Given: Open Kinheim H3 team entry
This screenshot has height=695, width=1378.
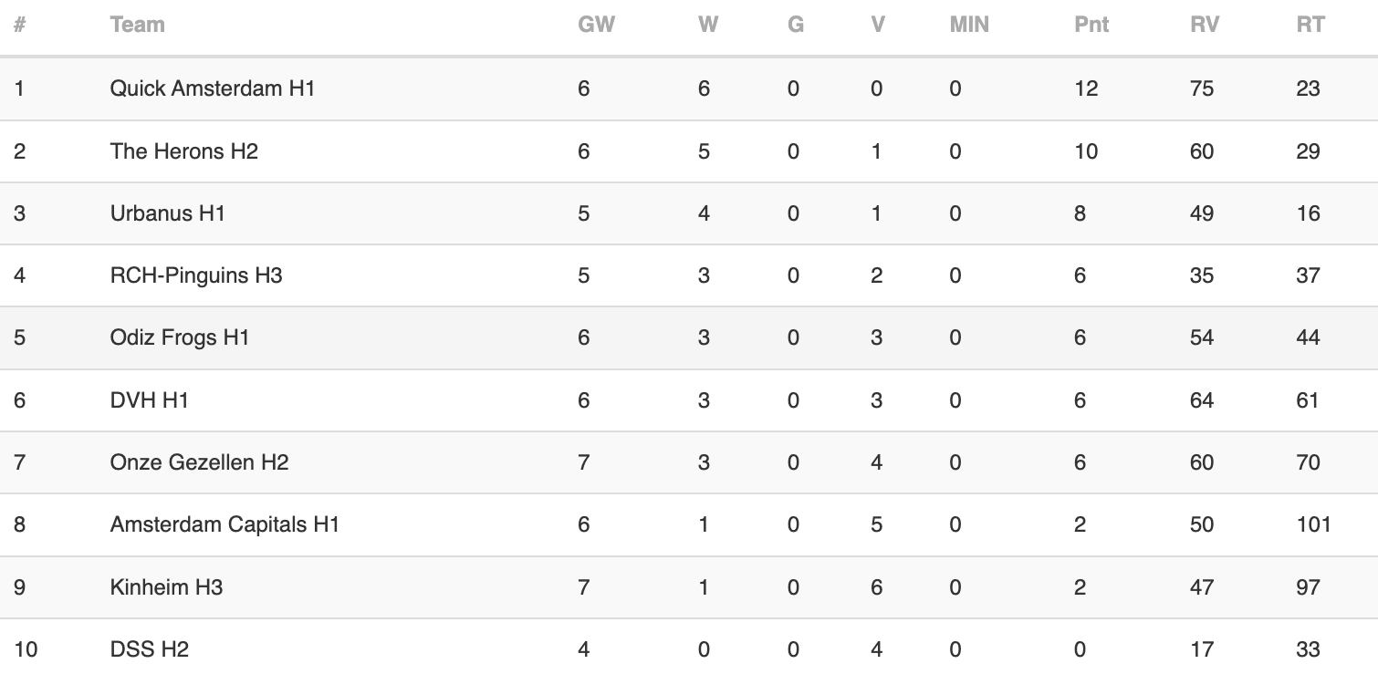Looking at the screenshot, I should coord(167,587).
